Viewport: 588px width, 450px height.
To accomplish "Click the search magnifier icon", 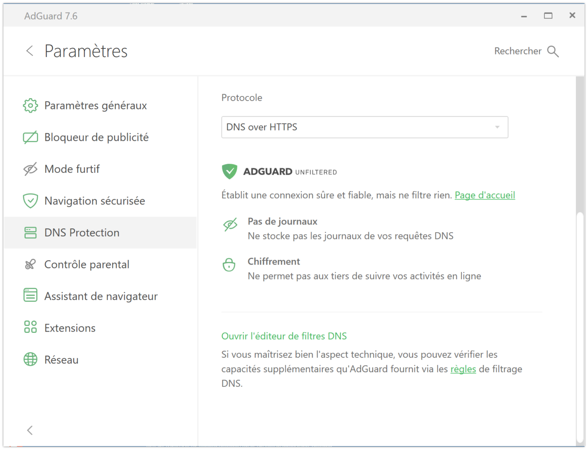I will [x=553, y=51].
